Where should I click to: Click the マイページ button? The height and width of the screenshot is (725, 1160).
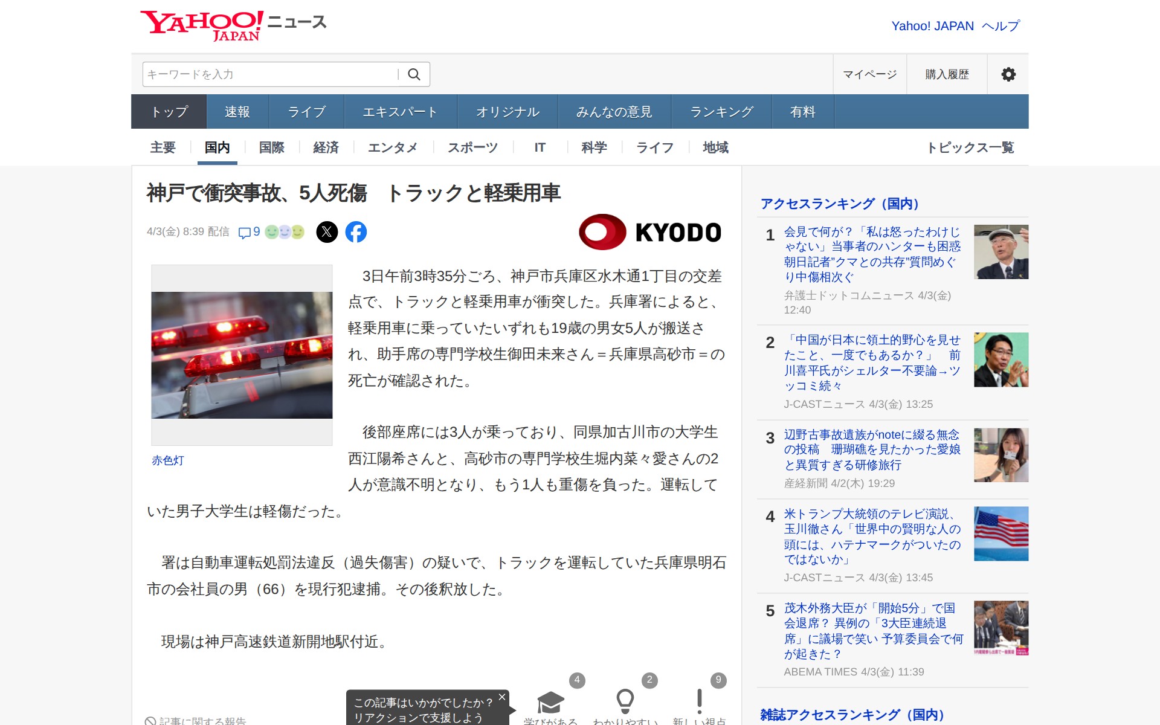[x=869, y=74]
